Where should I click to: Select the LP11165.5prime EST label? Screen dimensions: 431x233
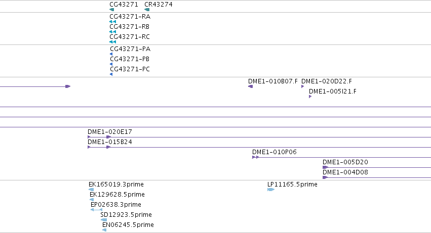pos(292,184)
